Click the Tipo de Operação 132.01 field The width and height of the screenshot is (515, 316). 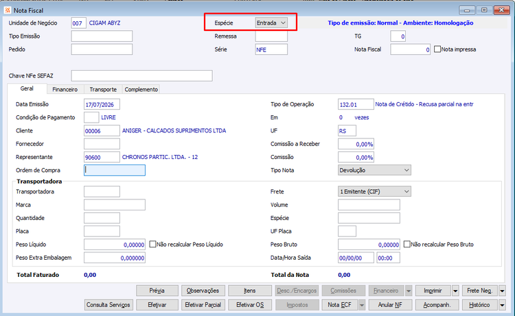click(356, 104)
